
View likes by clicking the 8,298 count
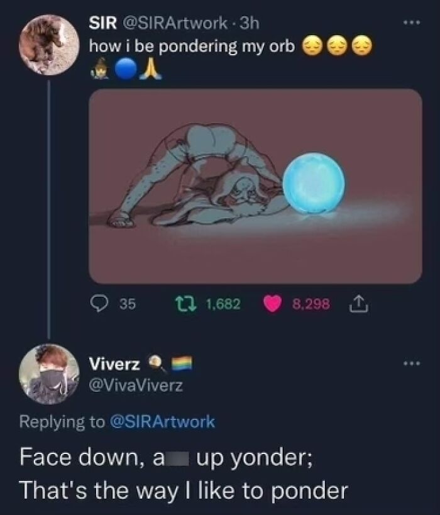pos(312,303)
